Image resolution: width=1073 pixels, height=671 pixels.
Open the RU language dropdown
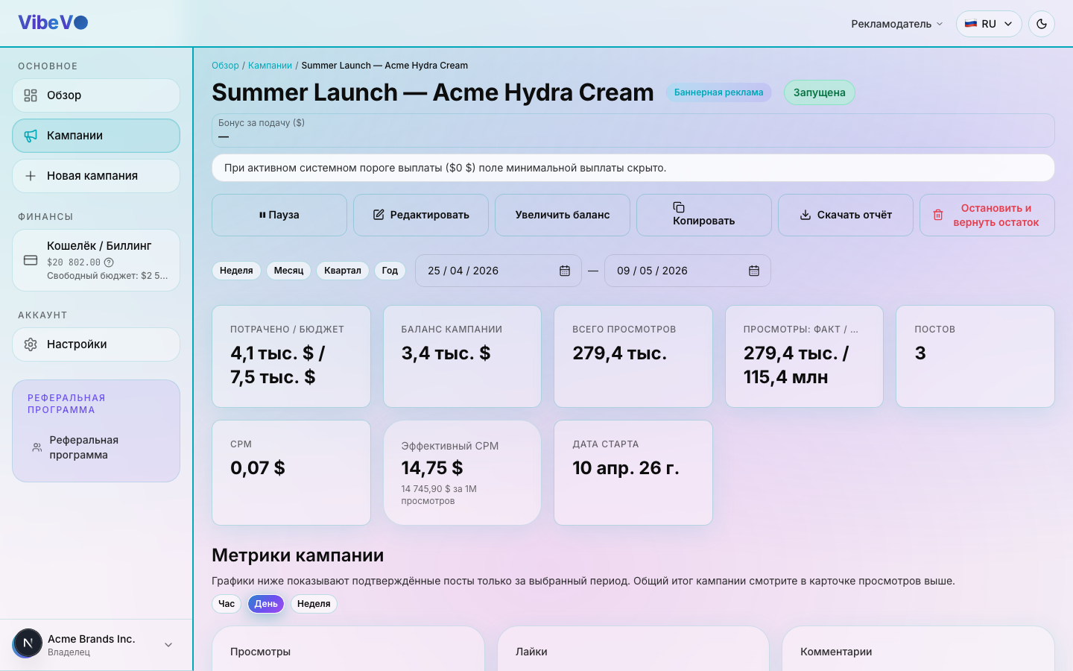989,24
